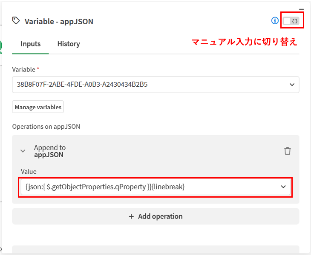Click the Add operation button
This screenshot has width=311, height=255.
(155, 216)
